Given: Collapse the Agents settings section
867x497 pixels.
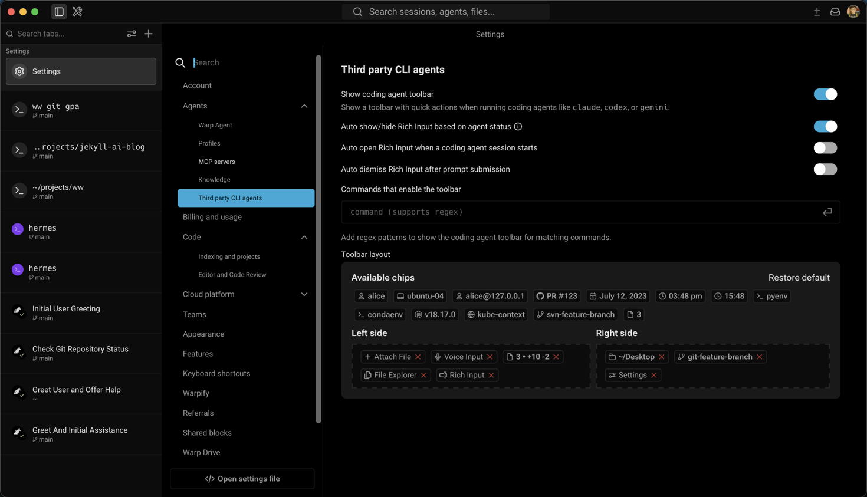Looking at the screenshot, I should coord(304,106).
